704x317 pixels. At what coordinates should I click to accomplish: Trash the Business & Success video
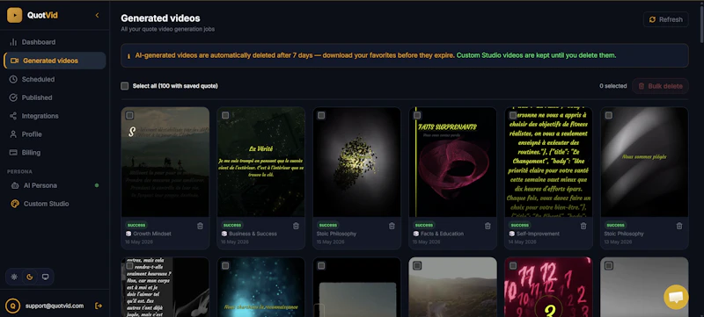[x=296, y=226]
